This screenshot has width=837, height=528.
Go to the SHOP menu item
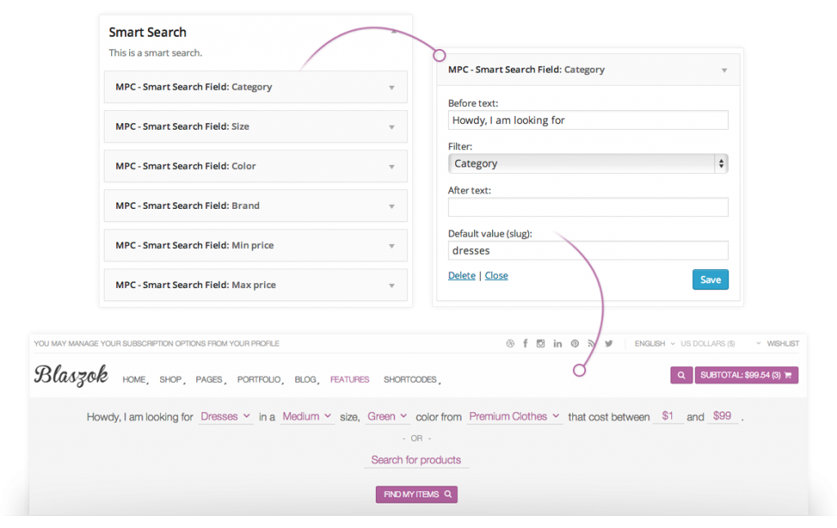(x=171, y=379)
